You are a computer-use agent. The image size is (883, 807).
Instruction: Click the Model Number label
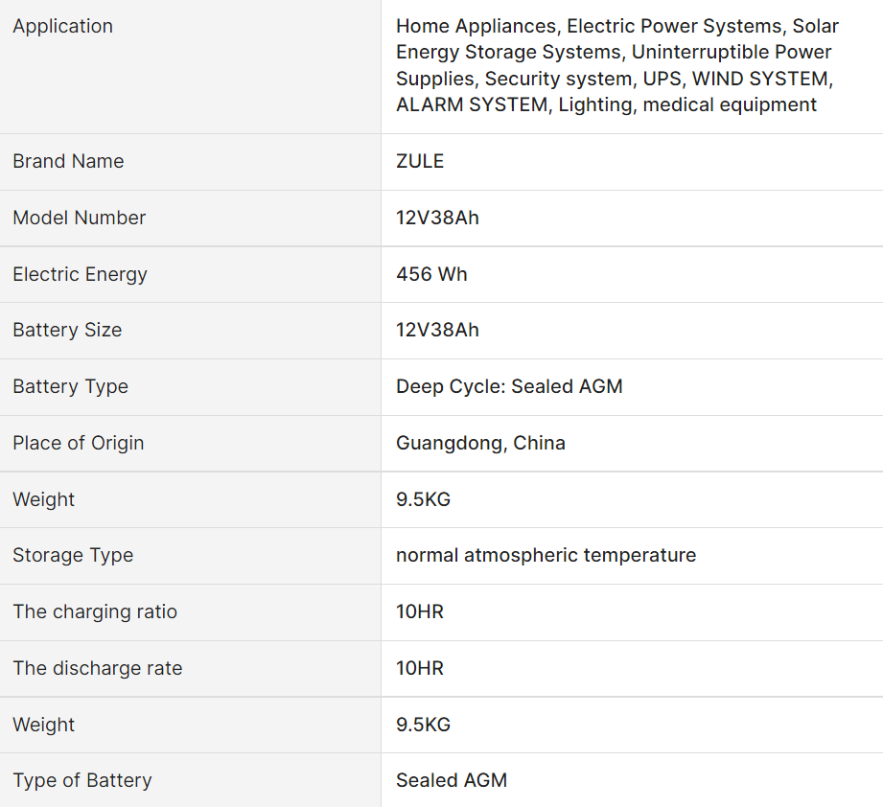point(79,218)
